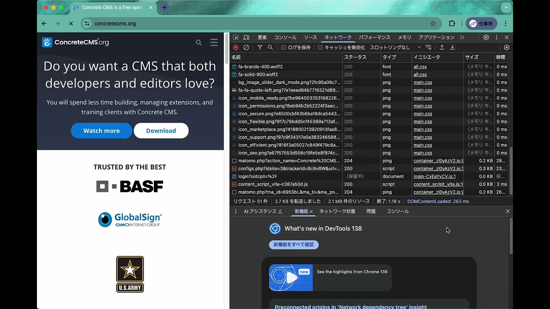The width and height of the screenshot is (550, 309).
Task: Open website hamburger menu
Action: point(214,42)
